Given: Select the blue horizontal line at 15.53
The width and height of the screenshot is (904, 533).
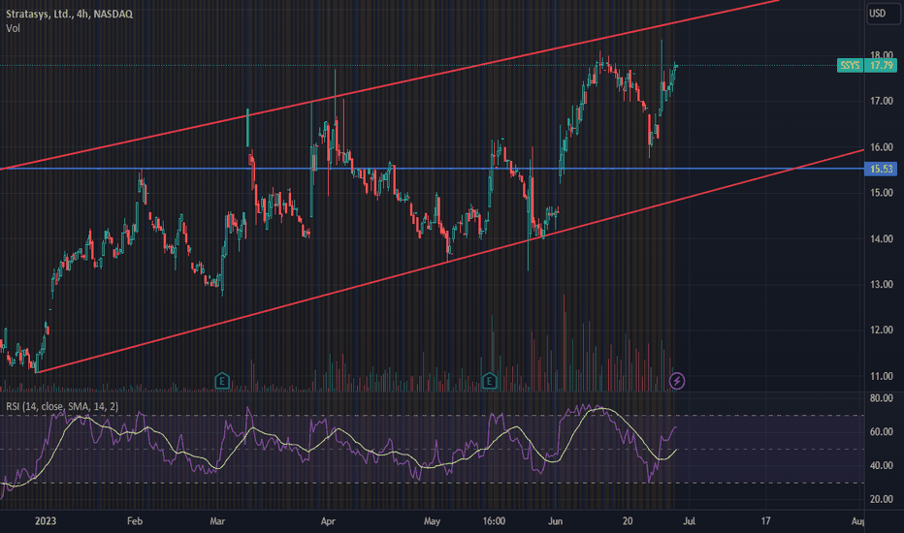Looking at the screenshot, I should tap(433, 169).
